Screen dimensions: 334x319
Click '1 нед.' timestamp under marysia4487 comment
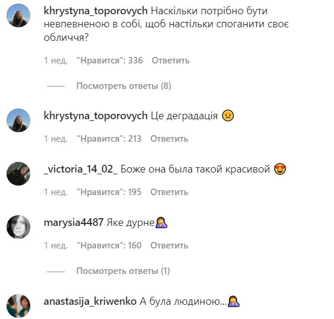tap(56, 245)
